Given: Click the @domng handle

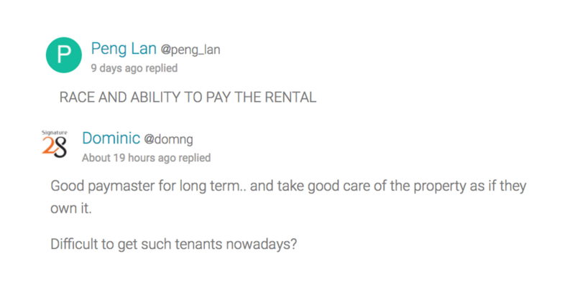Looking at the screenshot, I should pyautogui.click(x=168, y=139).
